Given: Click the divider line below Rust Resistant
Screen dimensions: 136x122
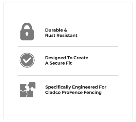Looking at the screenshot, I should click(x=68, y=46).
